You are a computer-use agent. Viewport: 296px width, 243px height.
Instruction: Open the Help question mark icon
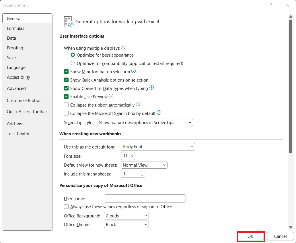pos(271,5)
